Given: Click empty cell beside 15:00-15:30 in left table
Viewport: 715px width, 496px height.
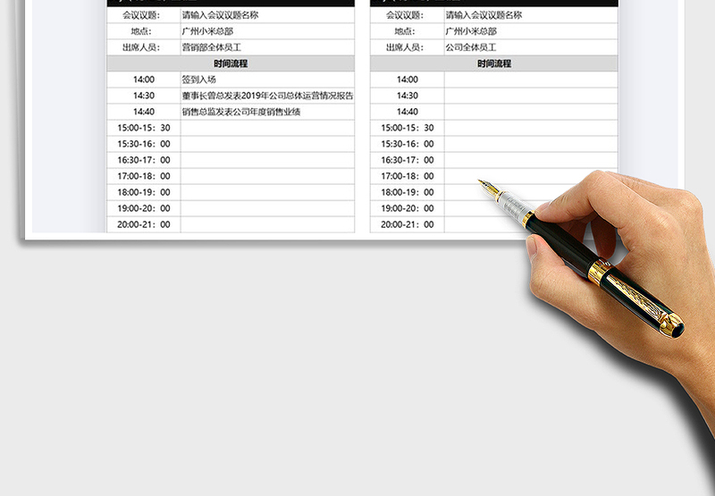Looking at the screenshot, I should tap(267, 128).
